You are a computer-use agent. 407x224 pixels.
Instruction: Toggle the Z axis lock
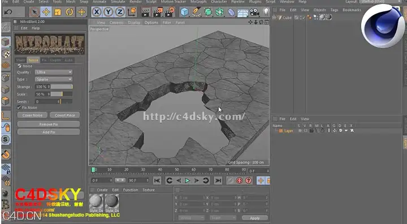pyautogui.click(x=120, y=12)
